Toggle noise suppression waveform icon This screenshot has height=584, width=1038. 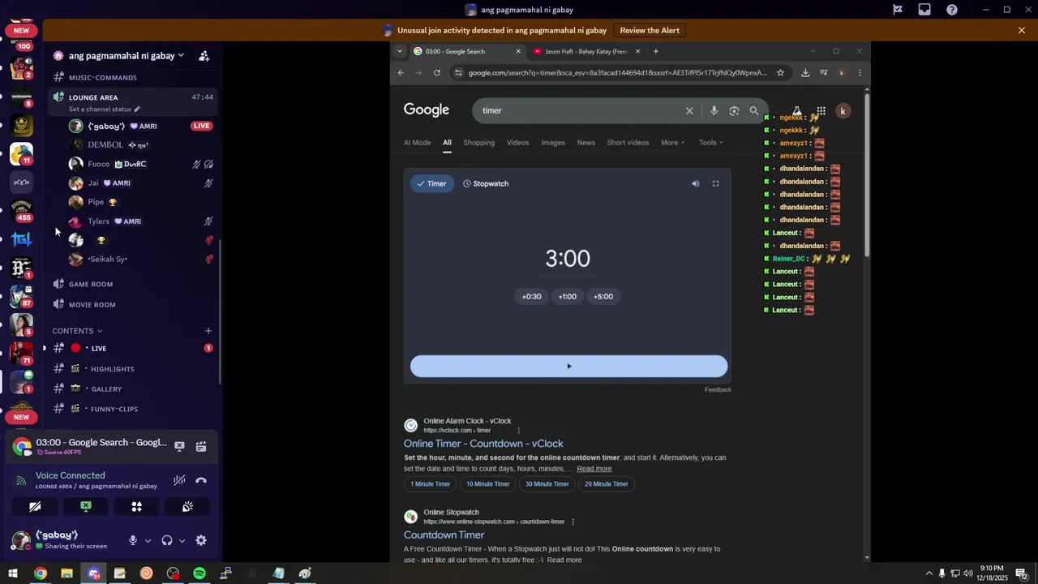pos(179,480)
